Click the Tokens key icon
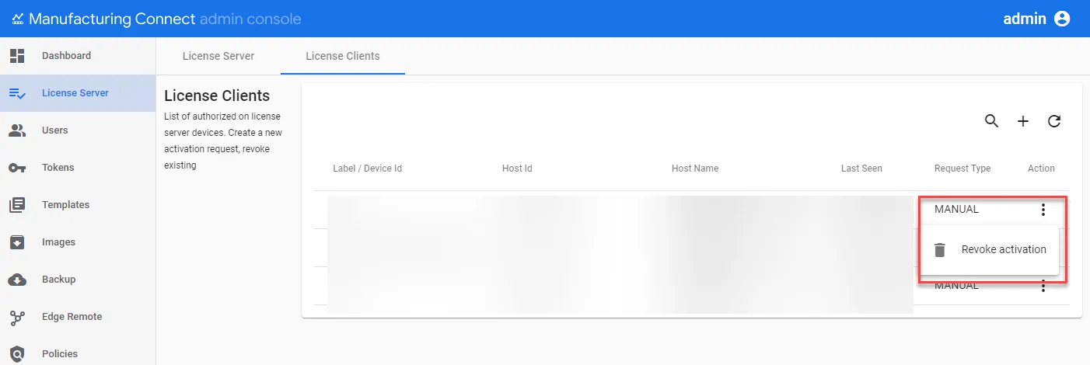This screenshot has height=365, width=1090. [17, 168]
